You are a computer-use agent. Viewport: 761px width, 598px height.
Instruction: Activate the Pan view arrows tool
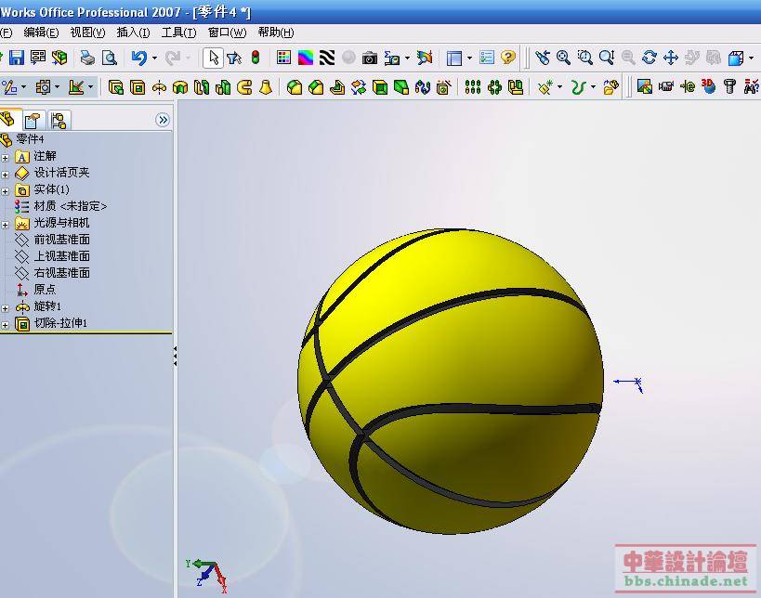click(670, 58)
